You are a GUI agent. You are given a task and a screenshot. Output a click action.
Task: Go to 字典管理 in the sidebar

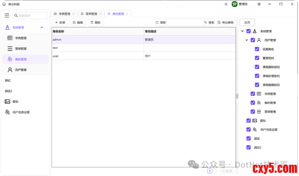pyautogui.click(x=20, y=38)
